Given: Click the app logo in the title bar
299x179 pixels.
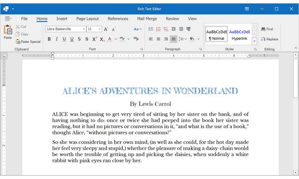Looking at the screenshot, I should coord(6,9).
